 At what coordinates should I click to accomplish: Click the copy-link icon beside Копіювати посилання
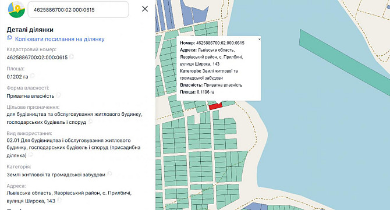pyautogui.click(x=9, y=38)
